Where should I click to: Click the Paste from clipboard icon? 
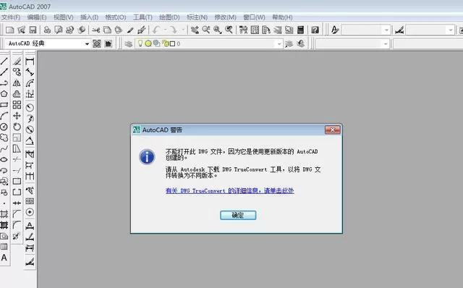tap(119, 30)
